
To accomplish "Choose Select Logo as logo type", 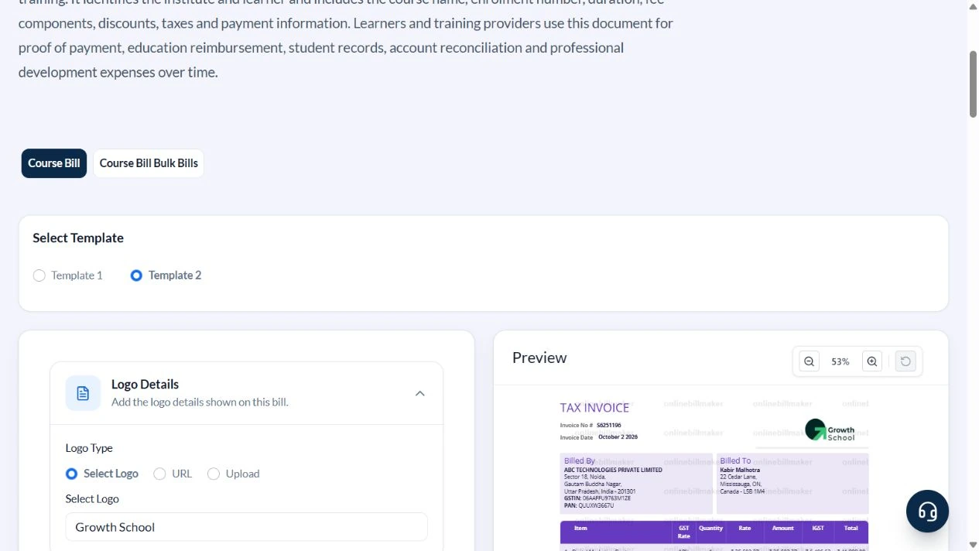I will click(72, 474).
